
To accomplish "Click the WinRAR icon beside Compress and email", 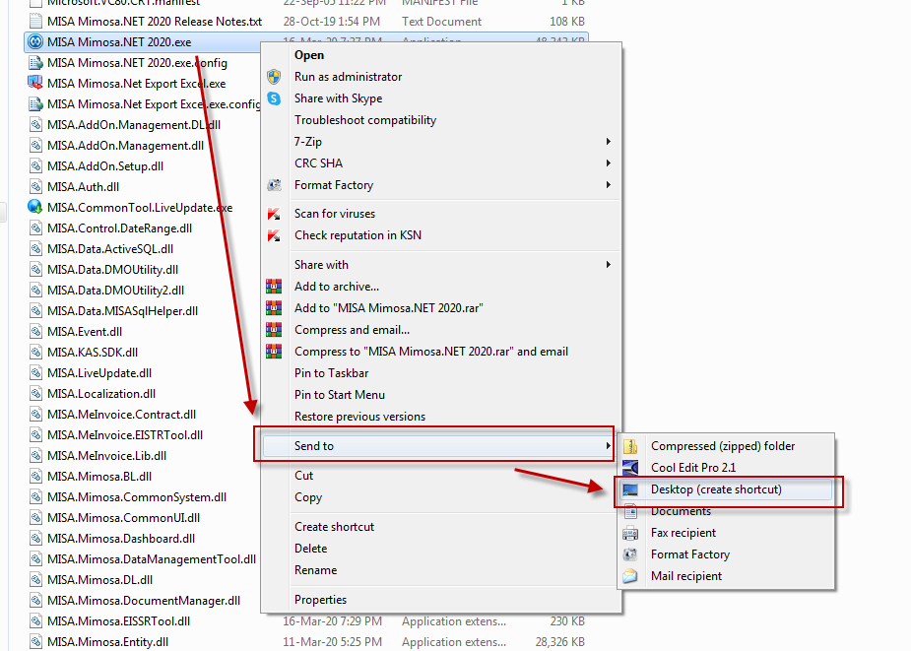I will tap(274, 330).
